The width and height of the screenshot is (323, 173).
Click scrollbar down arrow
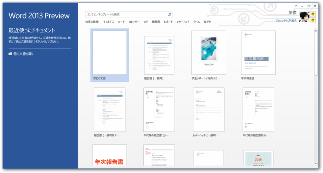pos(316,164)
